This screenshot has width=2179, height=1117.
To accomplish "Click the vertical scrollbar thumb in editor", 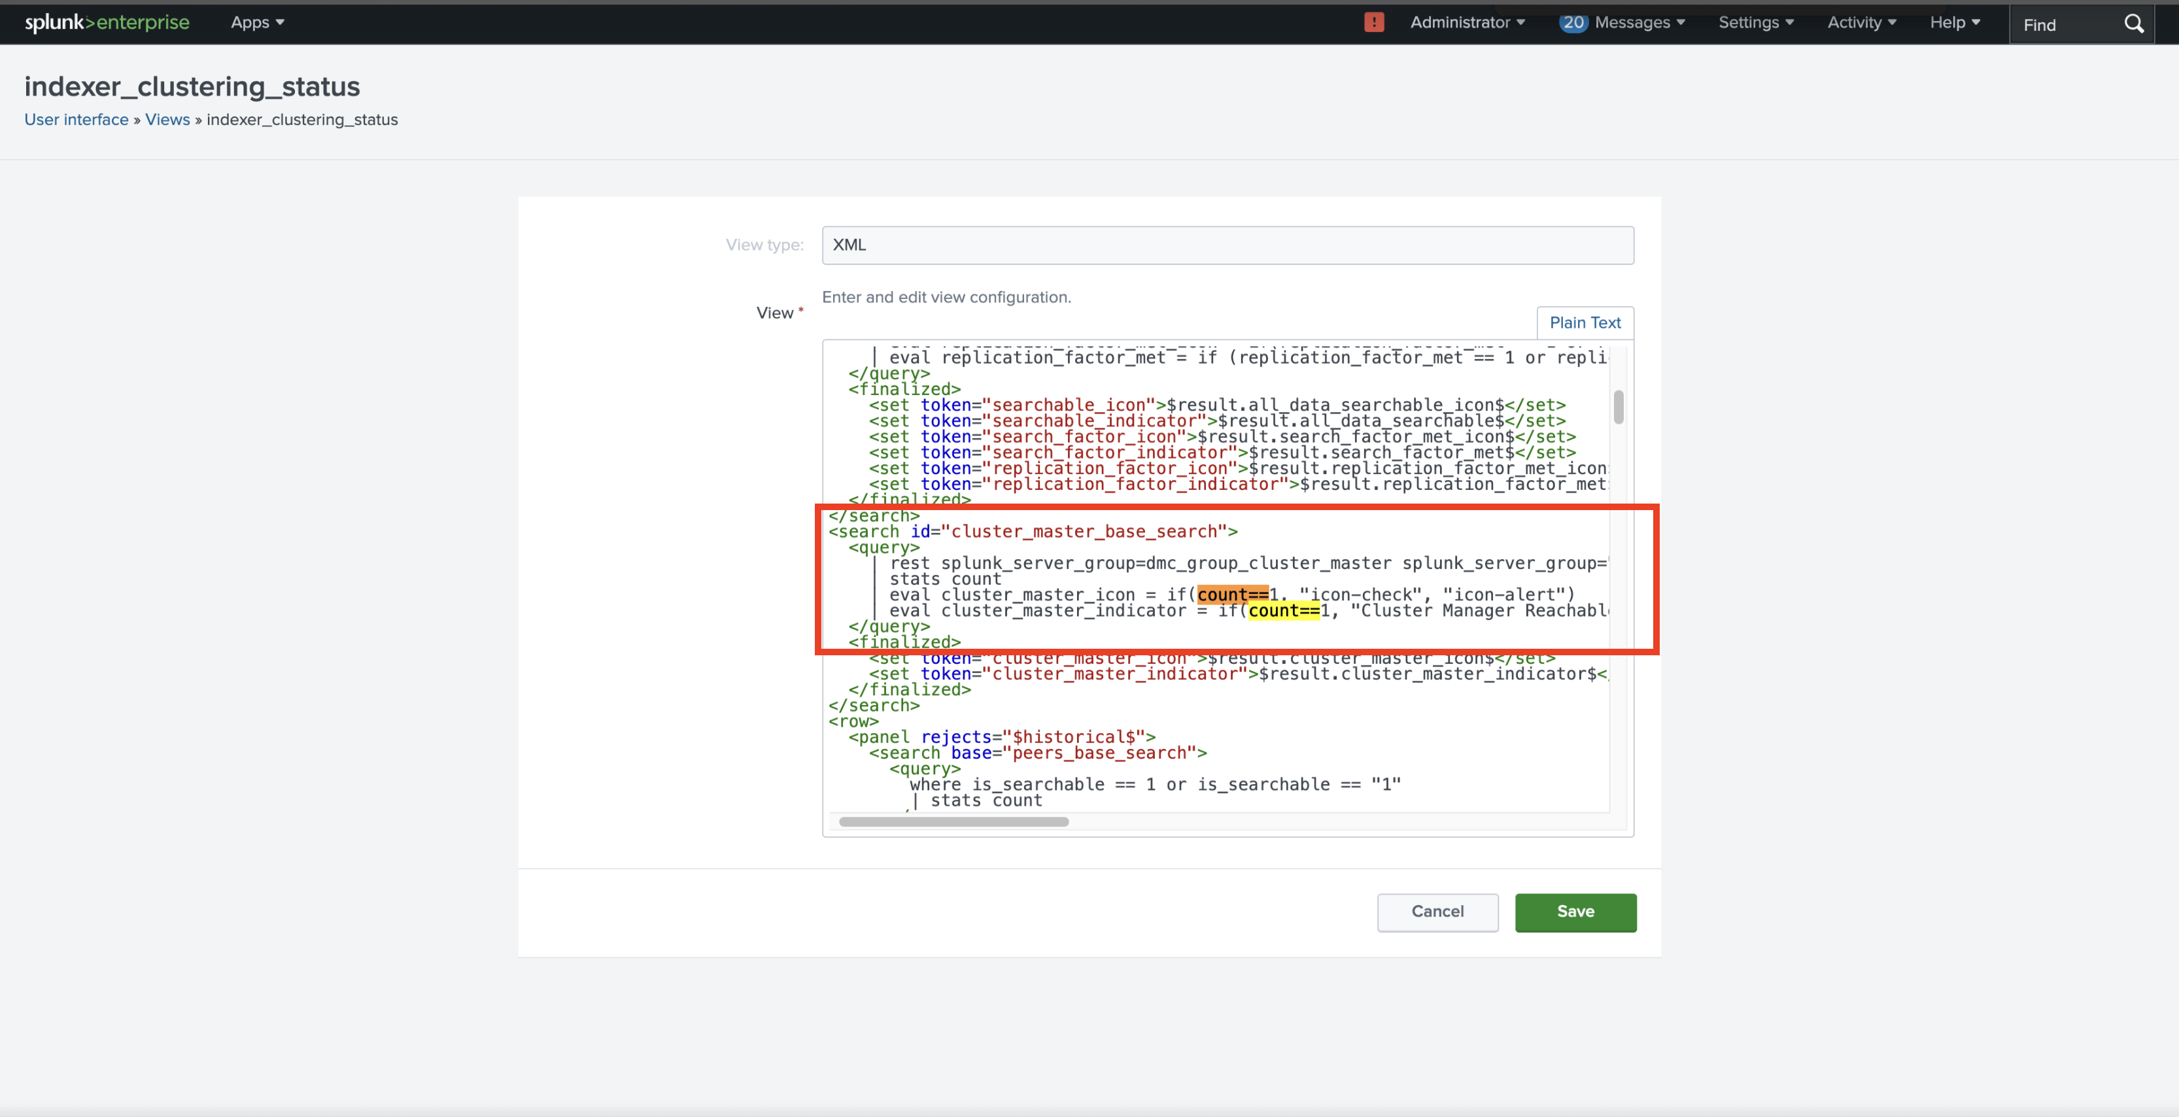I will (1618, 407).
